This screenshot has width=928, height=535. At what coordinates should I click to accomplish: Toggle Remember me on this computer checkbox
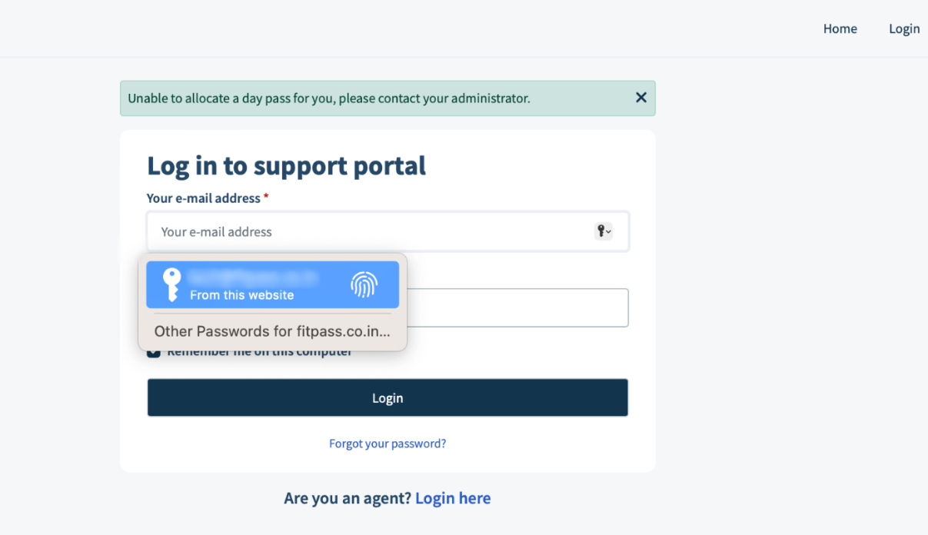point(154,352)
